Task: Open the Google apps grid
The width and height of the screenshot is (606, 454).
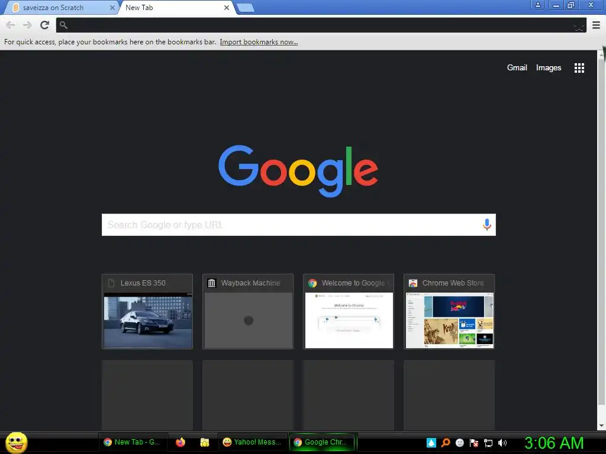Action: [x=579, y=68]
